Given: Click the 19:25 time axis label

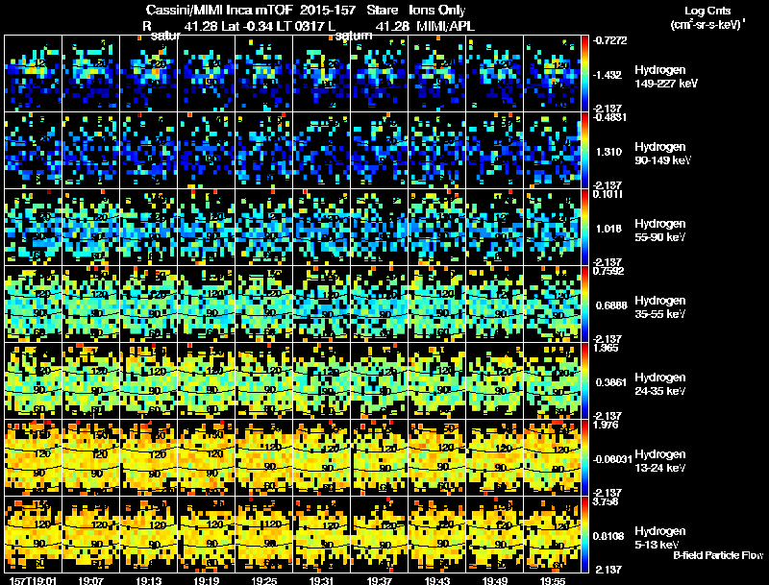Looking at the screenshot, I should pos(264,580).
